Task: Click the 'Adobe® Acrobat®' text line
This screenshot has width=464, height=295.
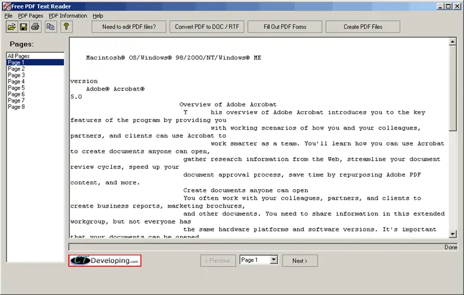Action: point(115,89)
